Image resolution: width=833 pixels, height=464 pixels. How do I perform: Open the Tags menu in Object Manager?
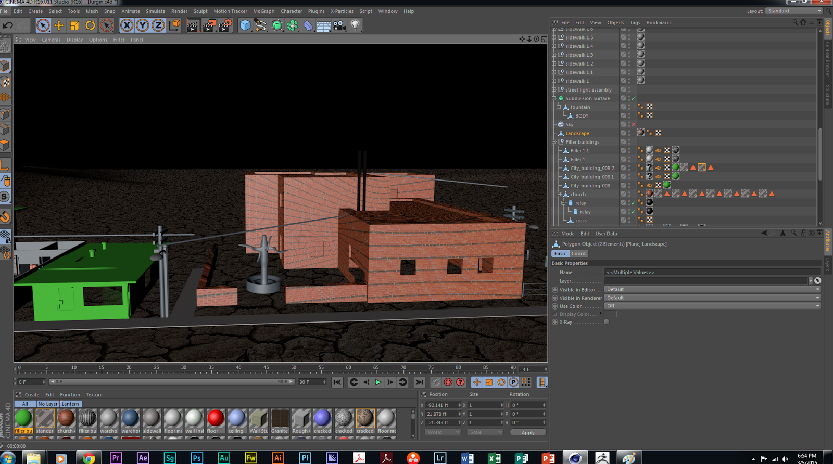click(635, 23)
